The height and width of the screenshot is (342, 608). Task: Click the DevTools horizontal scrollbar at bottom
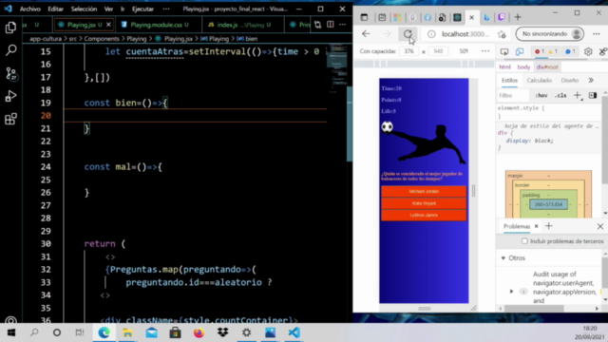[534, 308]
